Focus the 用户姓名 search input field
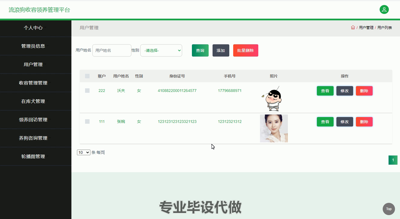This screenshot has height=219, width=400. [x=112, y=50]
